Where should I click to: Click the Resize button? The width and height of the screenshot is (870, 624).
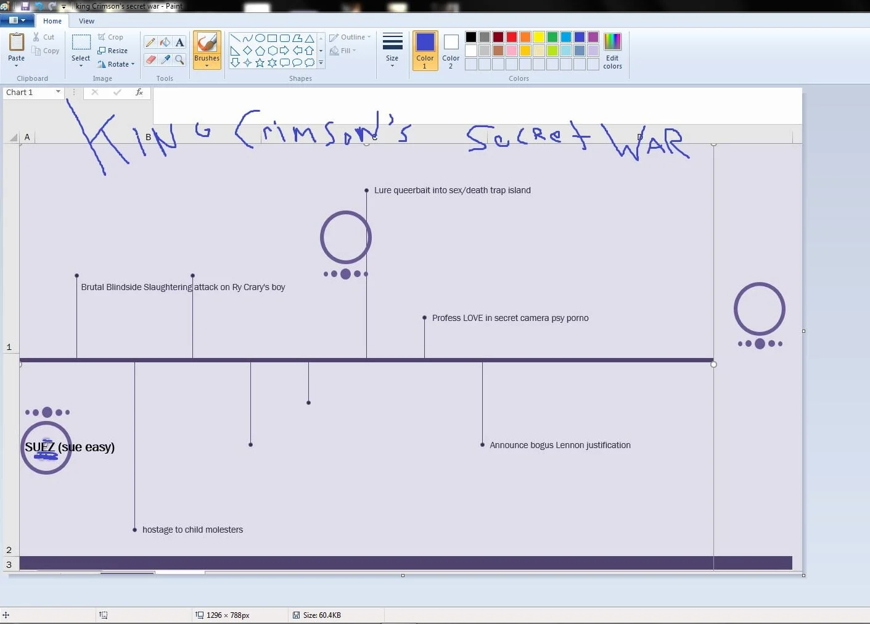pyautogui.click(x=113, y=51)
